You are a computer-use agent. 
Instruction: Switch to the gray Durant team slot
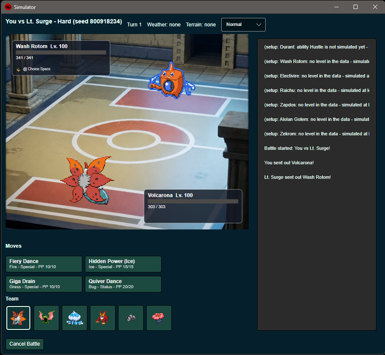point(131,318)
